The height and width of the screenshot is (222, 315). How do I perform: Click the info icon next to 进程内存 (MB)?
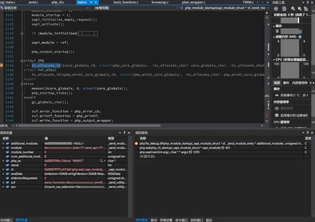(x=300, y=37)
